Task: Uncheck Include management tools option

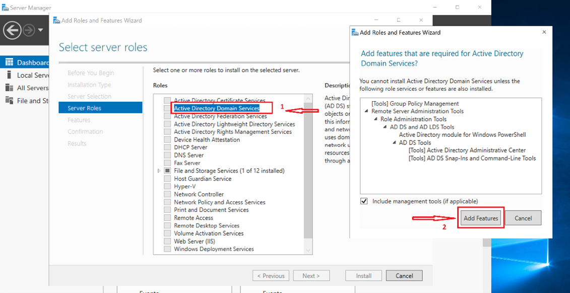Action: pos(364,201)
